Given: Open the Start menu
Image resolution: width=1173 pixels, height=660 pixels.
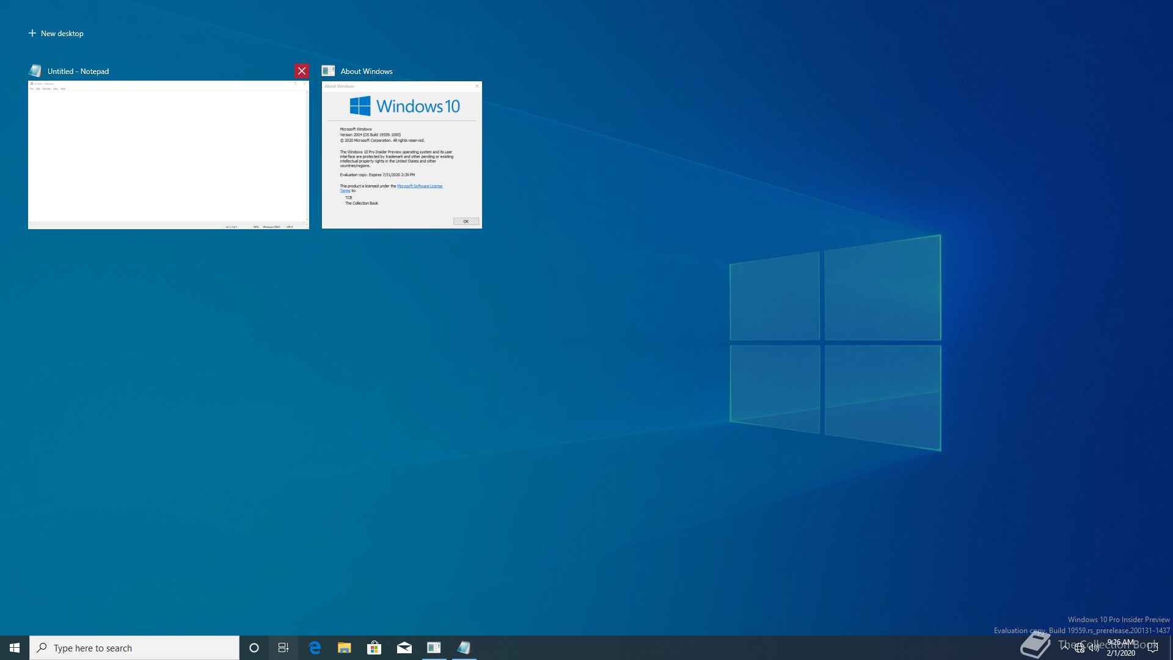Looking at the screenshot, I should (x=15, y=648).
